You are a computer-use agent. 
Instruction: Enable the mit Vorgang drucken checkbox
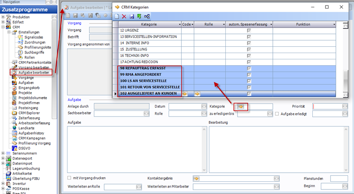coord(69,178)
